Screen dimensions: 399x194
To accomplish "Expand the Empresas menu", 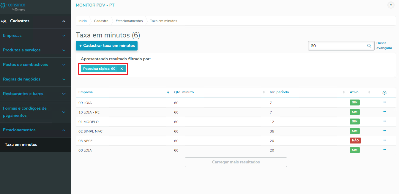I will tap(35, 36).
